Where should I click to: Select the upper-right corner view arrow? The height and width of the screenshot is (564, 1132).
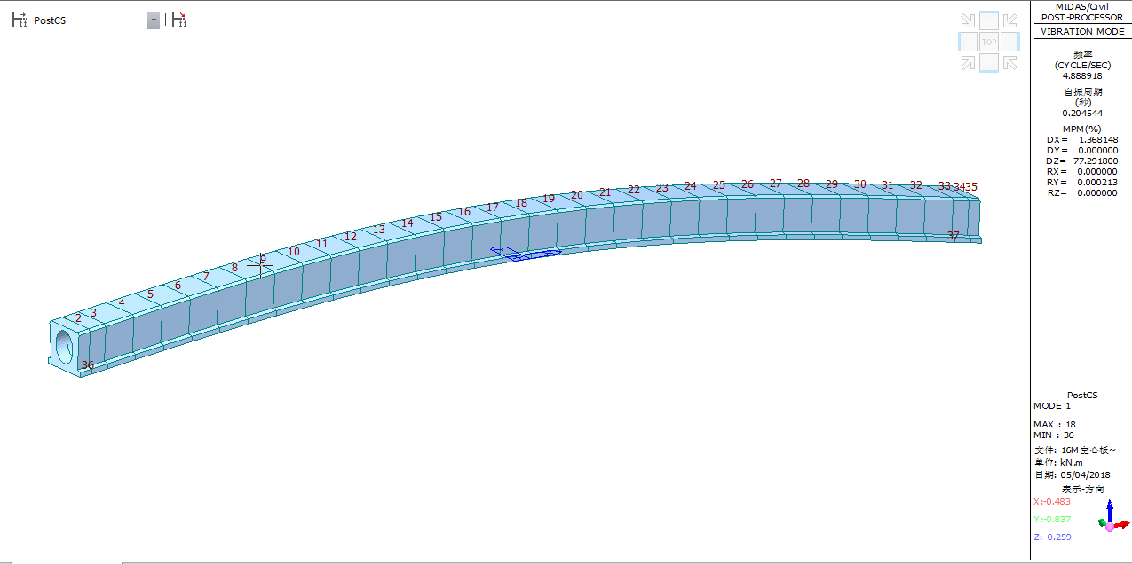1009,20
